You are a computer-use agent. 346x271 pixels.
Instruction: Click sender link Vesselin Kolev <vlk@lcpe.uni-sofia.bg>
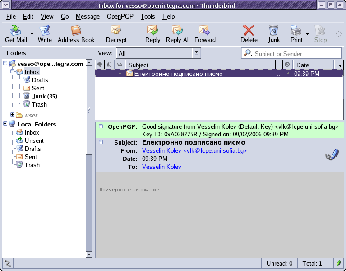194,150
